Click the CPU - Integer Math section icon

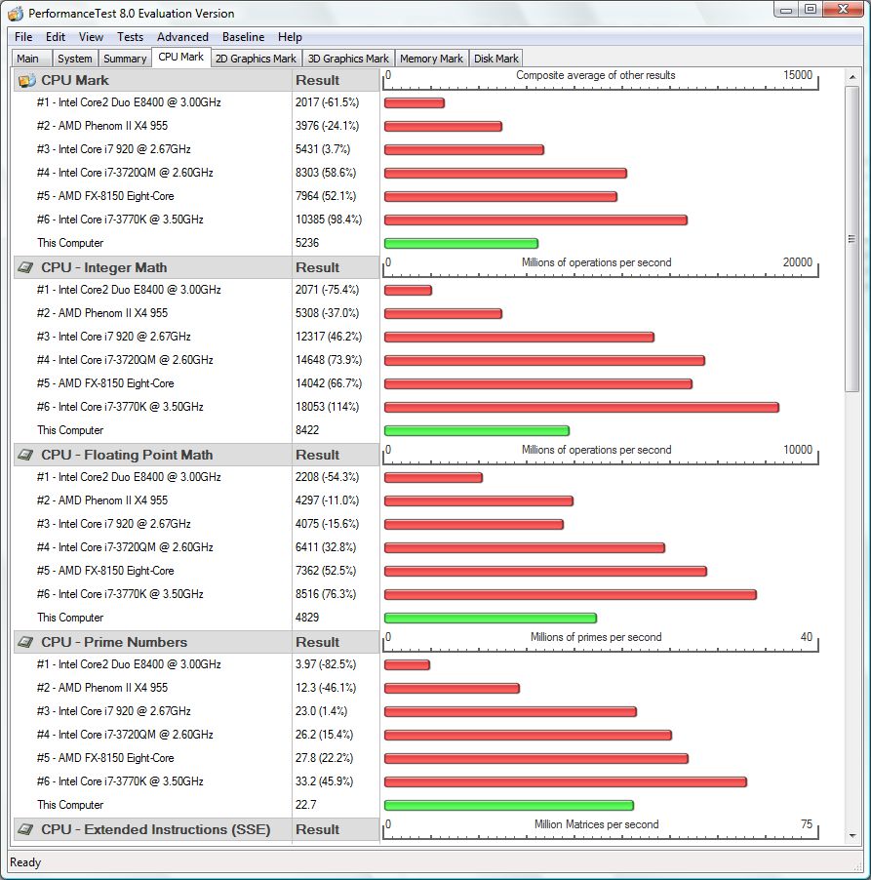point(25,267)
